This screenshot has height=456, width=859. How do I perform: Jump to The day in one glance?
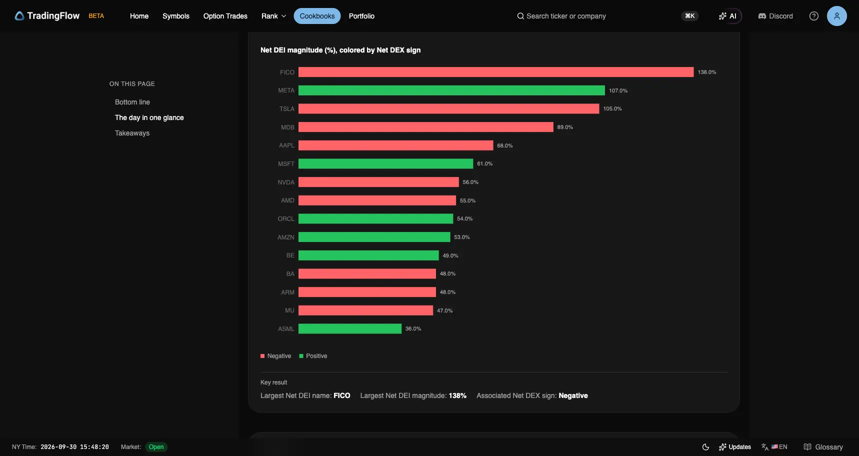pyautogui.click(x=149, y=117)
